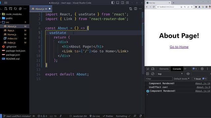Viewport: 211px width, 118px height.
Task: Toggle secondary sidebar layout icon
Action: click(x=122, y=3)
